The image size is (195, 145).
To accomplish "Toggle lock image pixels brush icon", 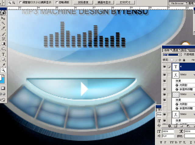I will pos(176,60).
